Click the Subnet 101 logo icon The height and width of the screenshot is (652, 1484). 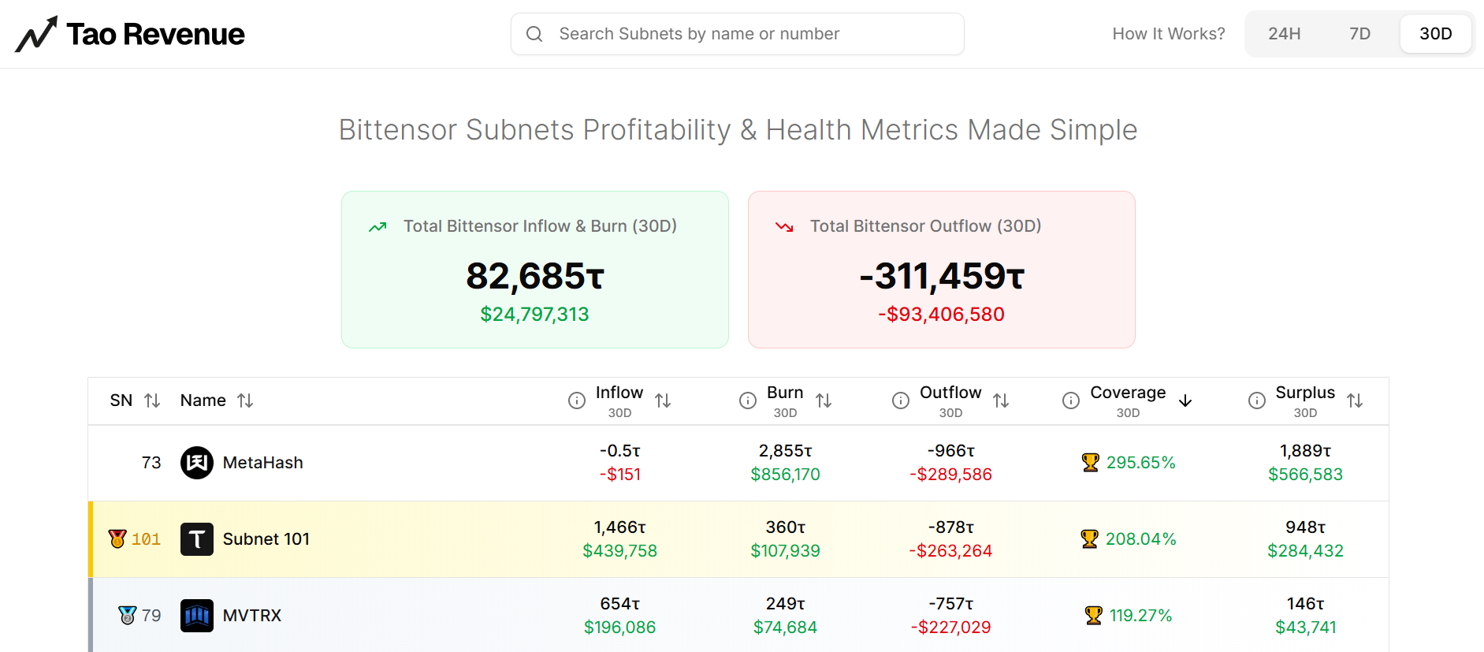pos(197,539)
